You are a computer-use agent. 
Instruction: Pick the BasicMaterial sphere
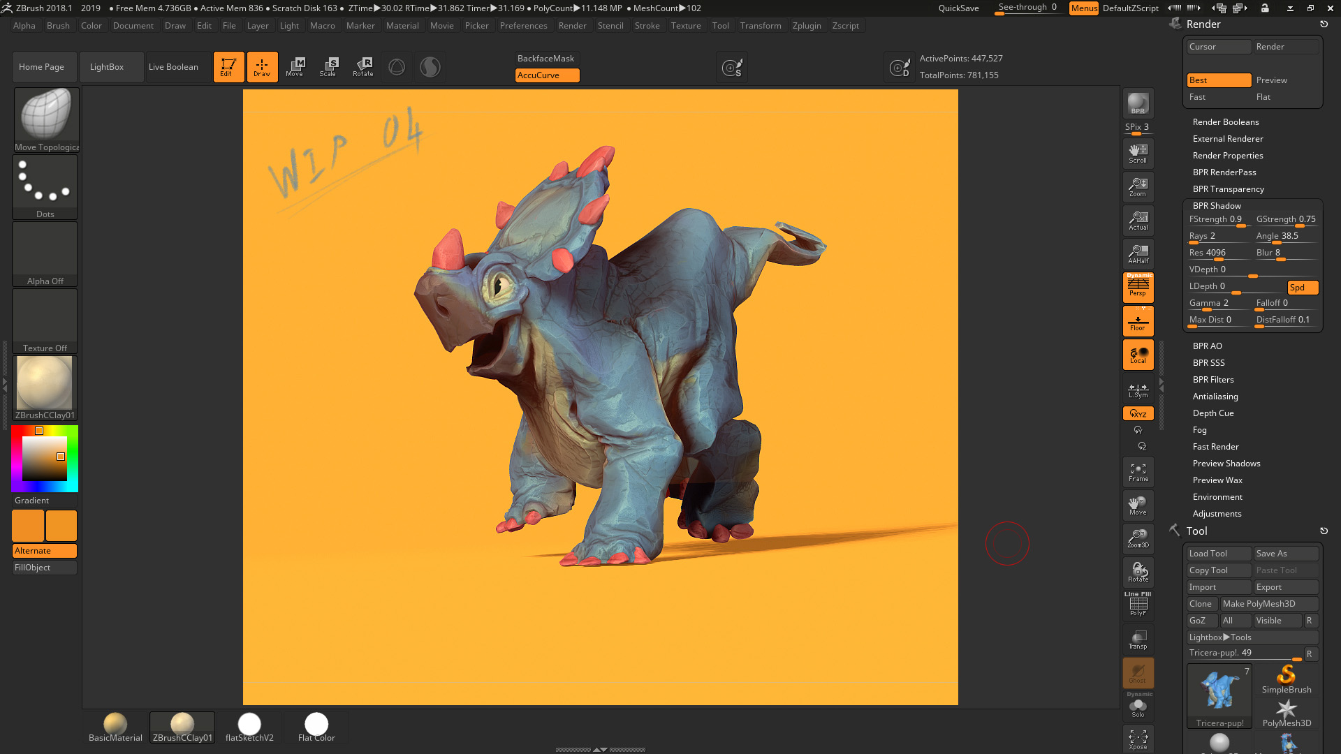point(115,727)
